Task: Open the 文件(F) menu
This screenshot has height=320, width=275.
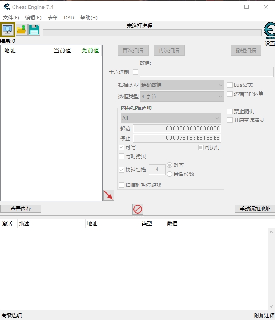Action: click(11, 18)
